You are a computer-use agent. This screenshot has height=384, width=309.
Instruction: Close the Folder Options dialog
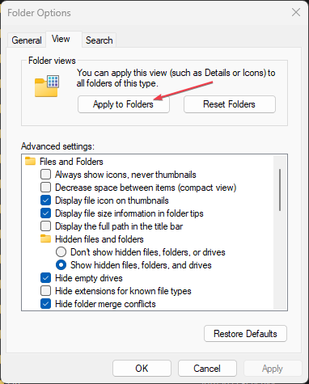296,12
